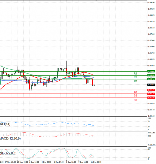Select the red 1.04410 price tag
Image resolution: width=156 pixels, height=164 pixels.
(x=151, y=94)
